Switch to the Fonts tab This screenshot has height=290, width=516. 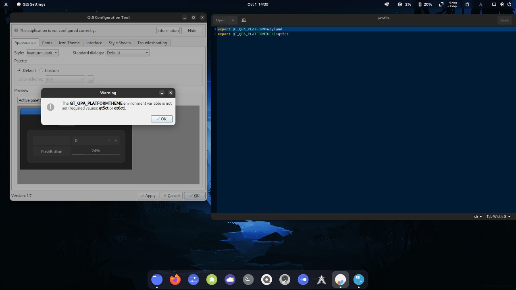click(47, 43)
